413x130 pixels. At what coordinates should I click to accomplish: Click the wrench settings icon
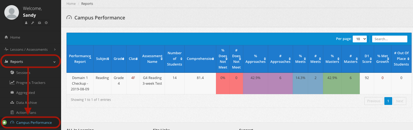coord(33,23)
